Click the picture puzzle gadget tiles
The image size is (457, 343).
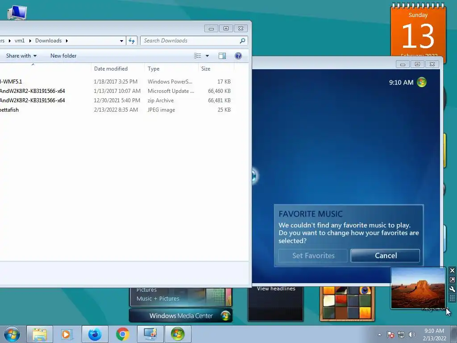pyautogui.click(x=347, y=303)
